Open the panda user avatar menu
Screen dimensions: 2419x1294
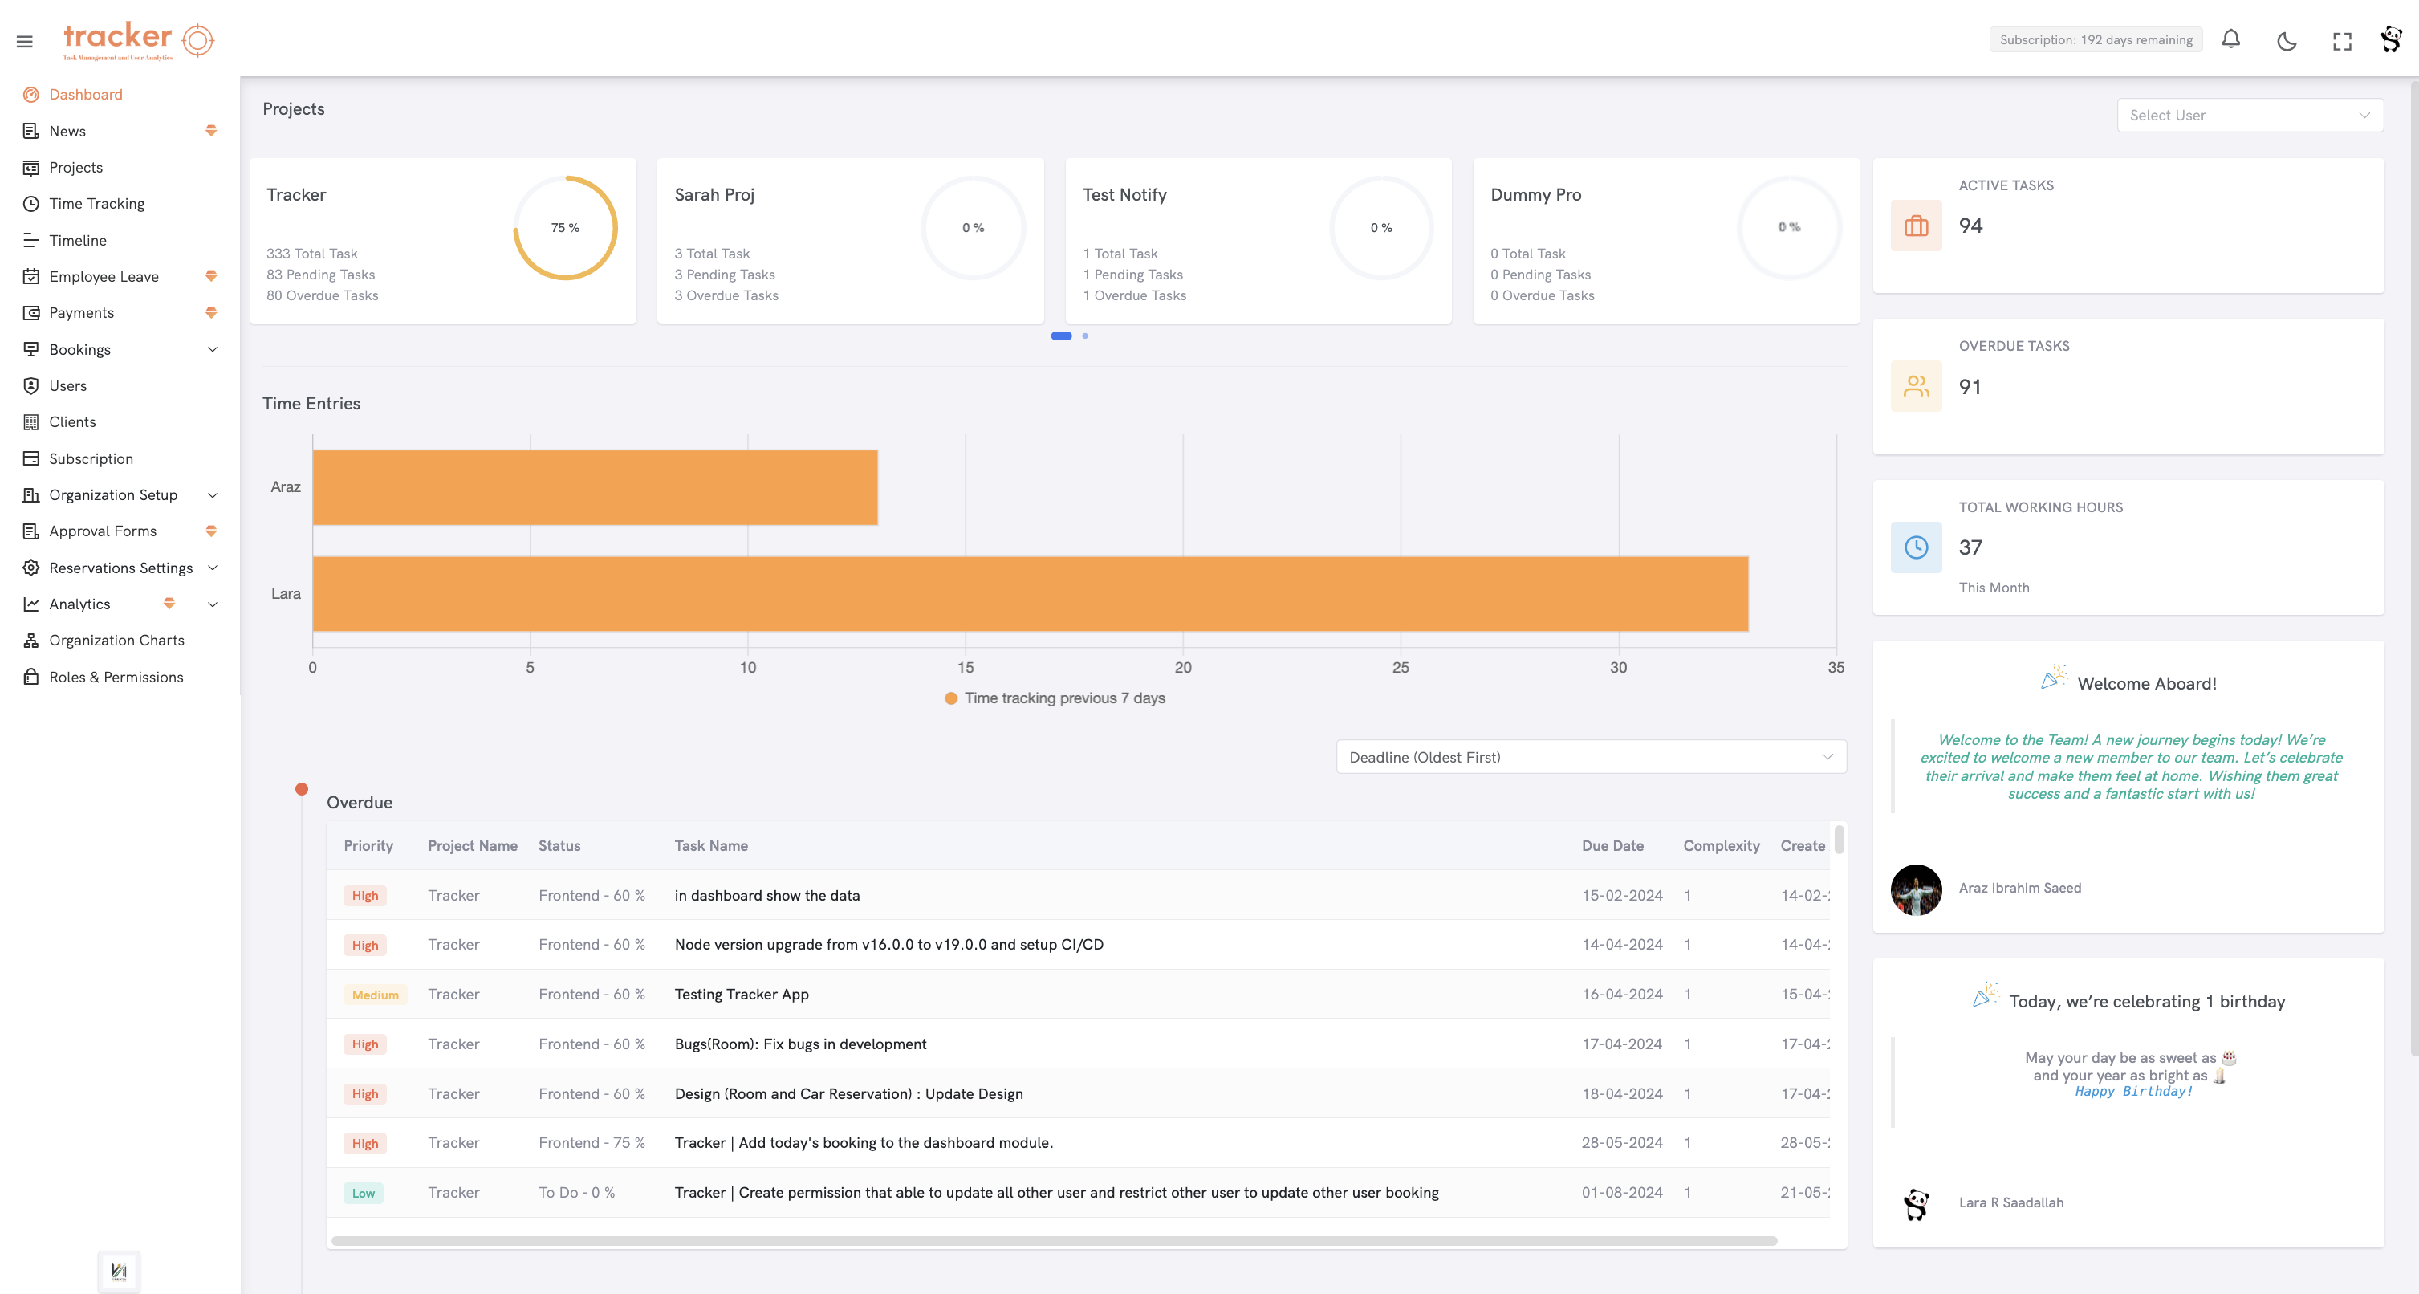tap(2391, 39)
